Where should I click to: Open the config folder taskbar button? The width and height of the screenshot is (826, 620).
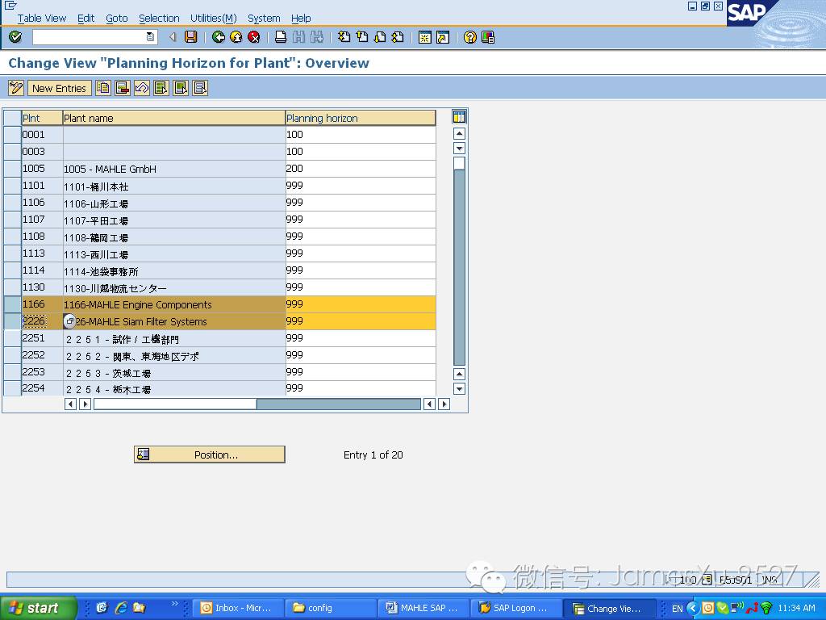coord(331,608)
